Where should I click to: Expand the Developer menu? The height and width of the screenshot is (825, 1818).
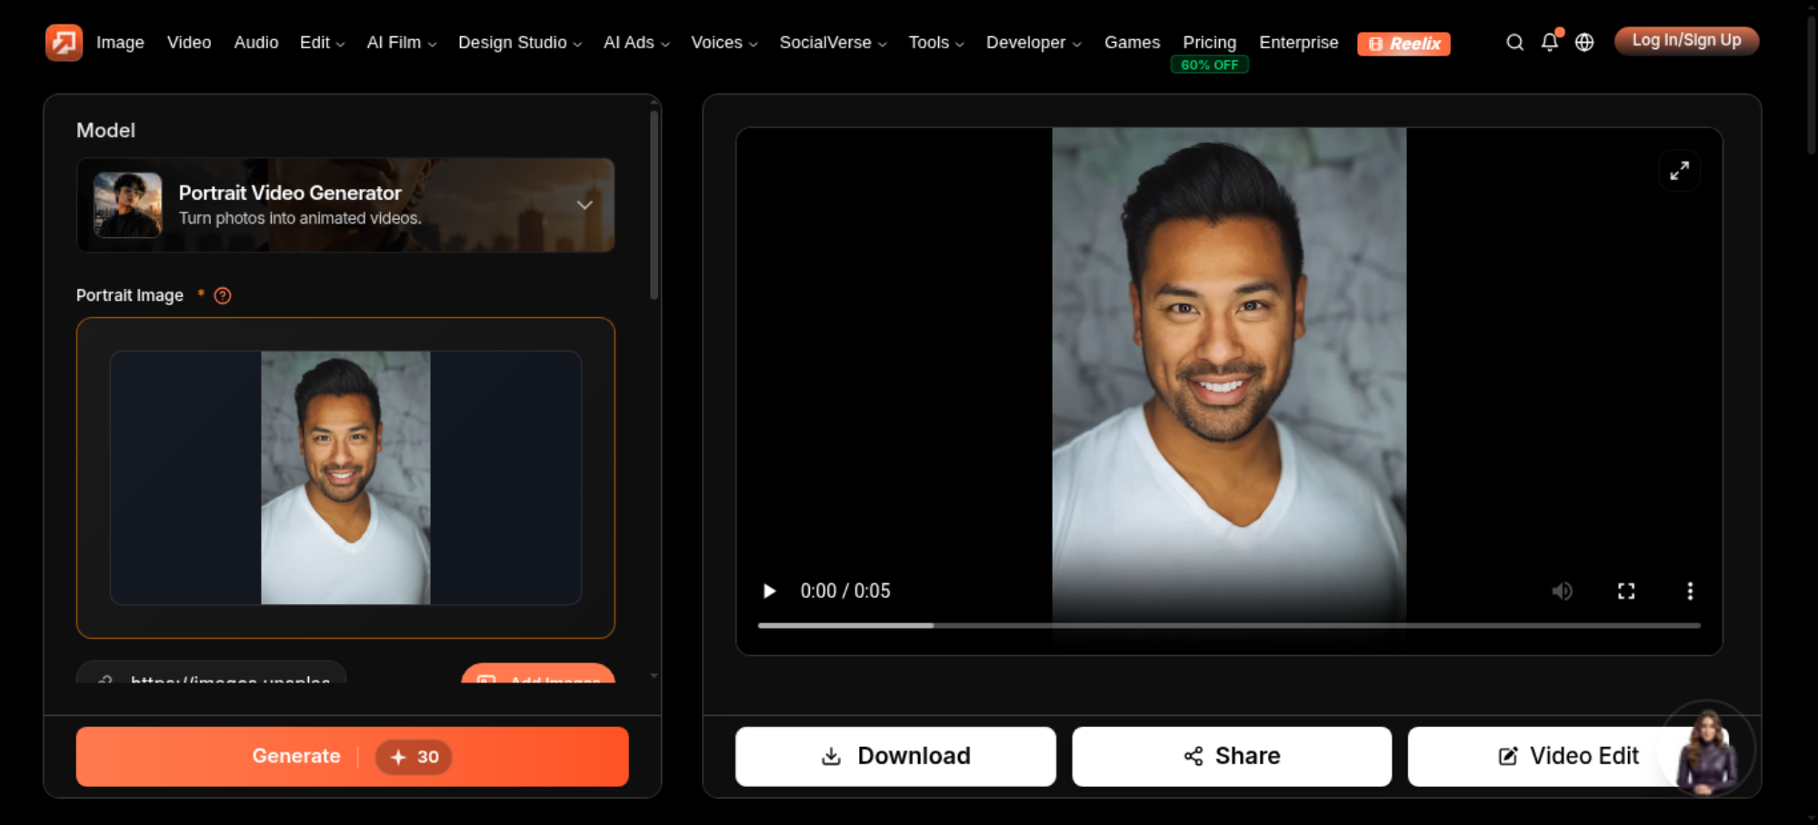point(1034,43)
